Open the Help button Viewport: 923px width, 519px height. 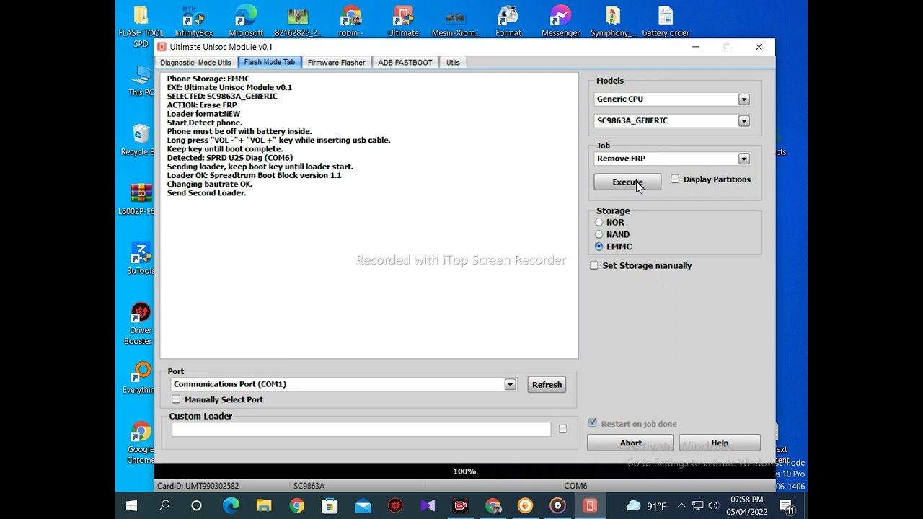click(x=720, y=443)
